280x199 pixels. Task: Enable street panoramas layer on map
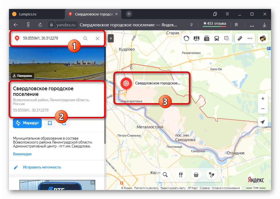pyautogui.click(x=197, y=38)
